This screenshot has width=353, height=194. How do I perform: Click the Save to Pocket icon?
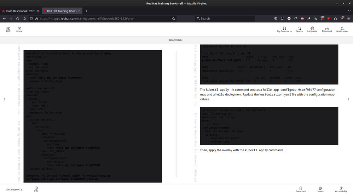pyautogui.click(x=276, y=19)
